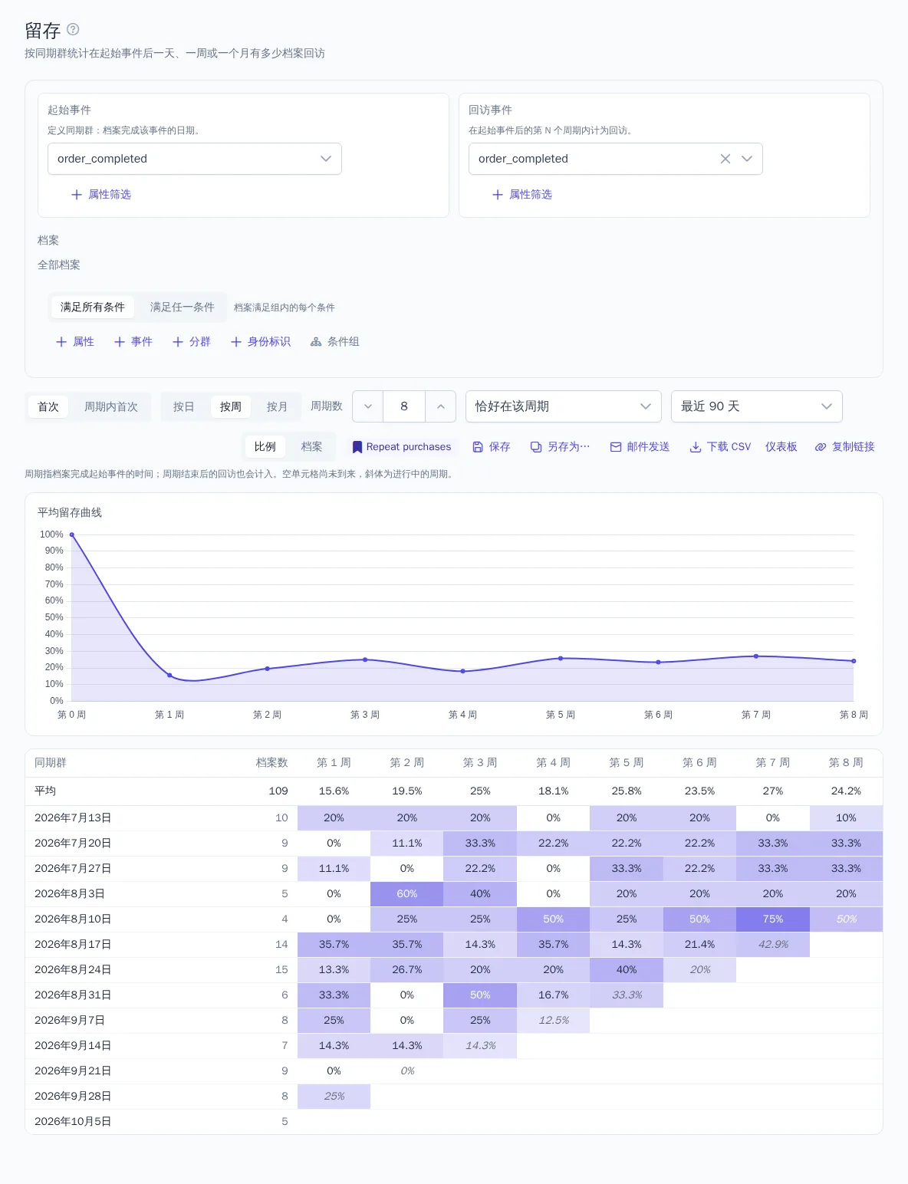The width and height of the screenshot is (908, 1184).
Task: Open the Repeat purchases saved report bookmark
Action: tap(401, 447)
